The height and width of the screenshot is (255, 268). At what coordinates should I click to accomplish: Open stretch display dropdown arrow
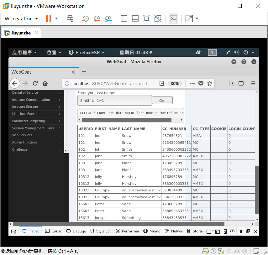click(197, 18)
